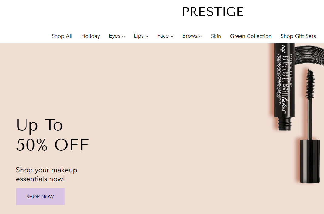Click the Lips menu label

coord(139,36)
